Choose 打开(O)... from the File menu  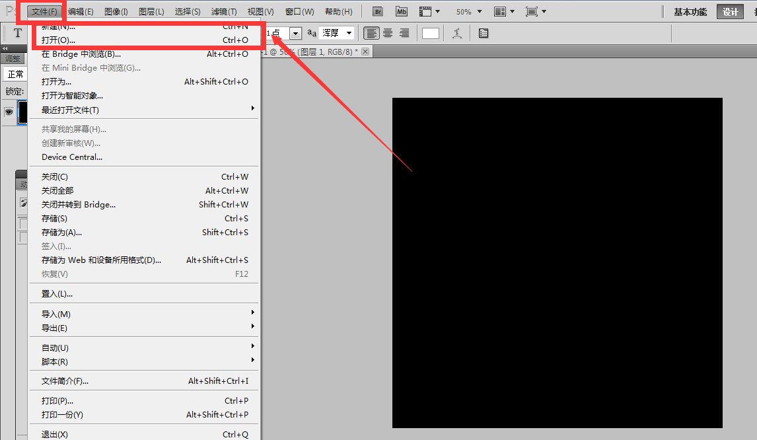click(x=58, y=40)
